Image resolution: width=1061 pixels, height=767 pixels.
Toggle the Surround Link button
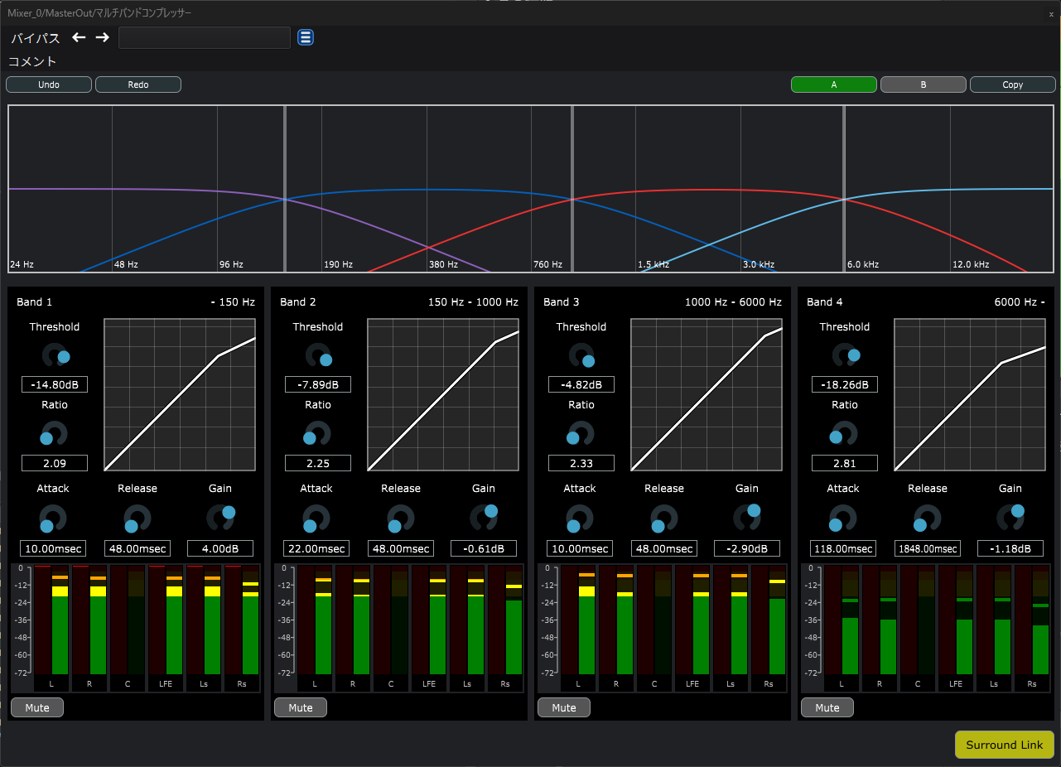pyautogui.click(x=1004, y=745)
